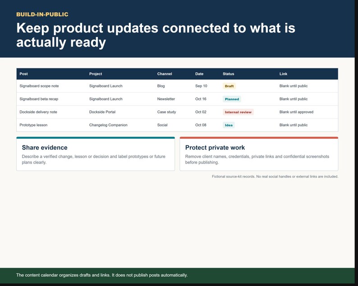Click the Channel column header

click(165, 74)
